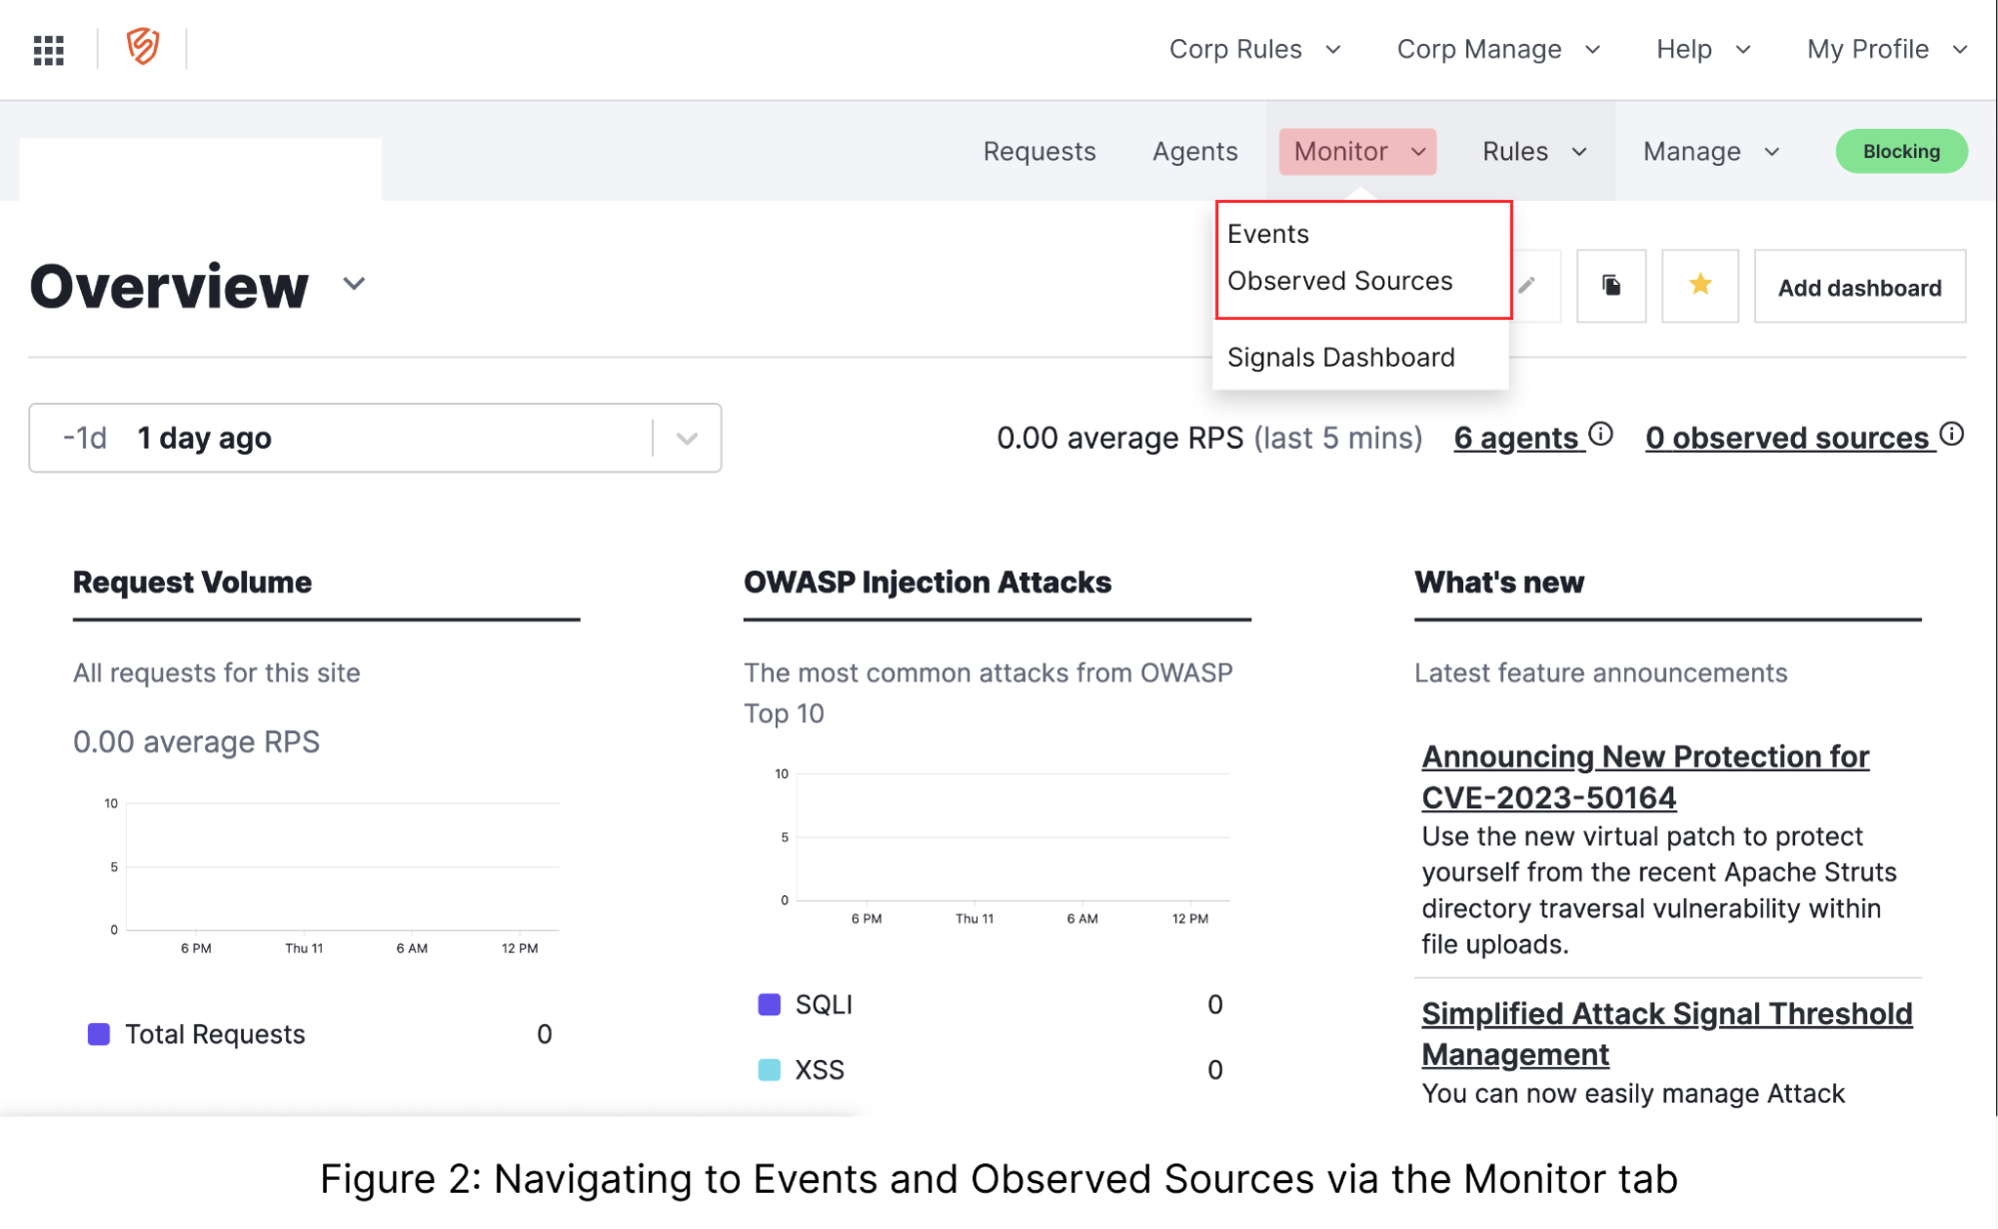Toggle the Total Requests legend series
1998x1229 pixels.
coord(99,1034)
